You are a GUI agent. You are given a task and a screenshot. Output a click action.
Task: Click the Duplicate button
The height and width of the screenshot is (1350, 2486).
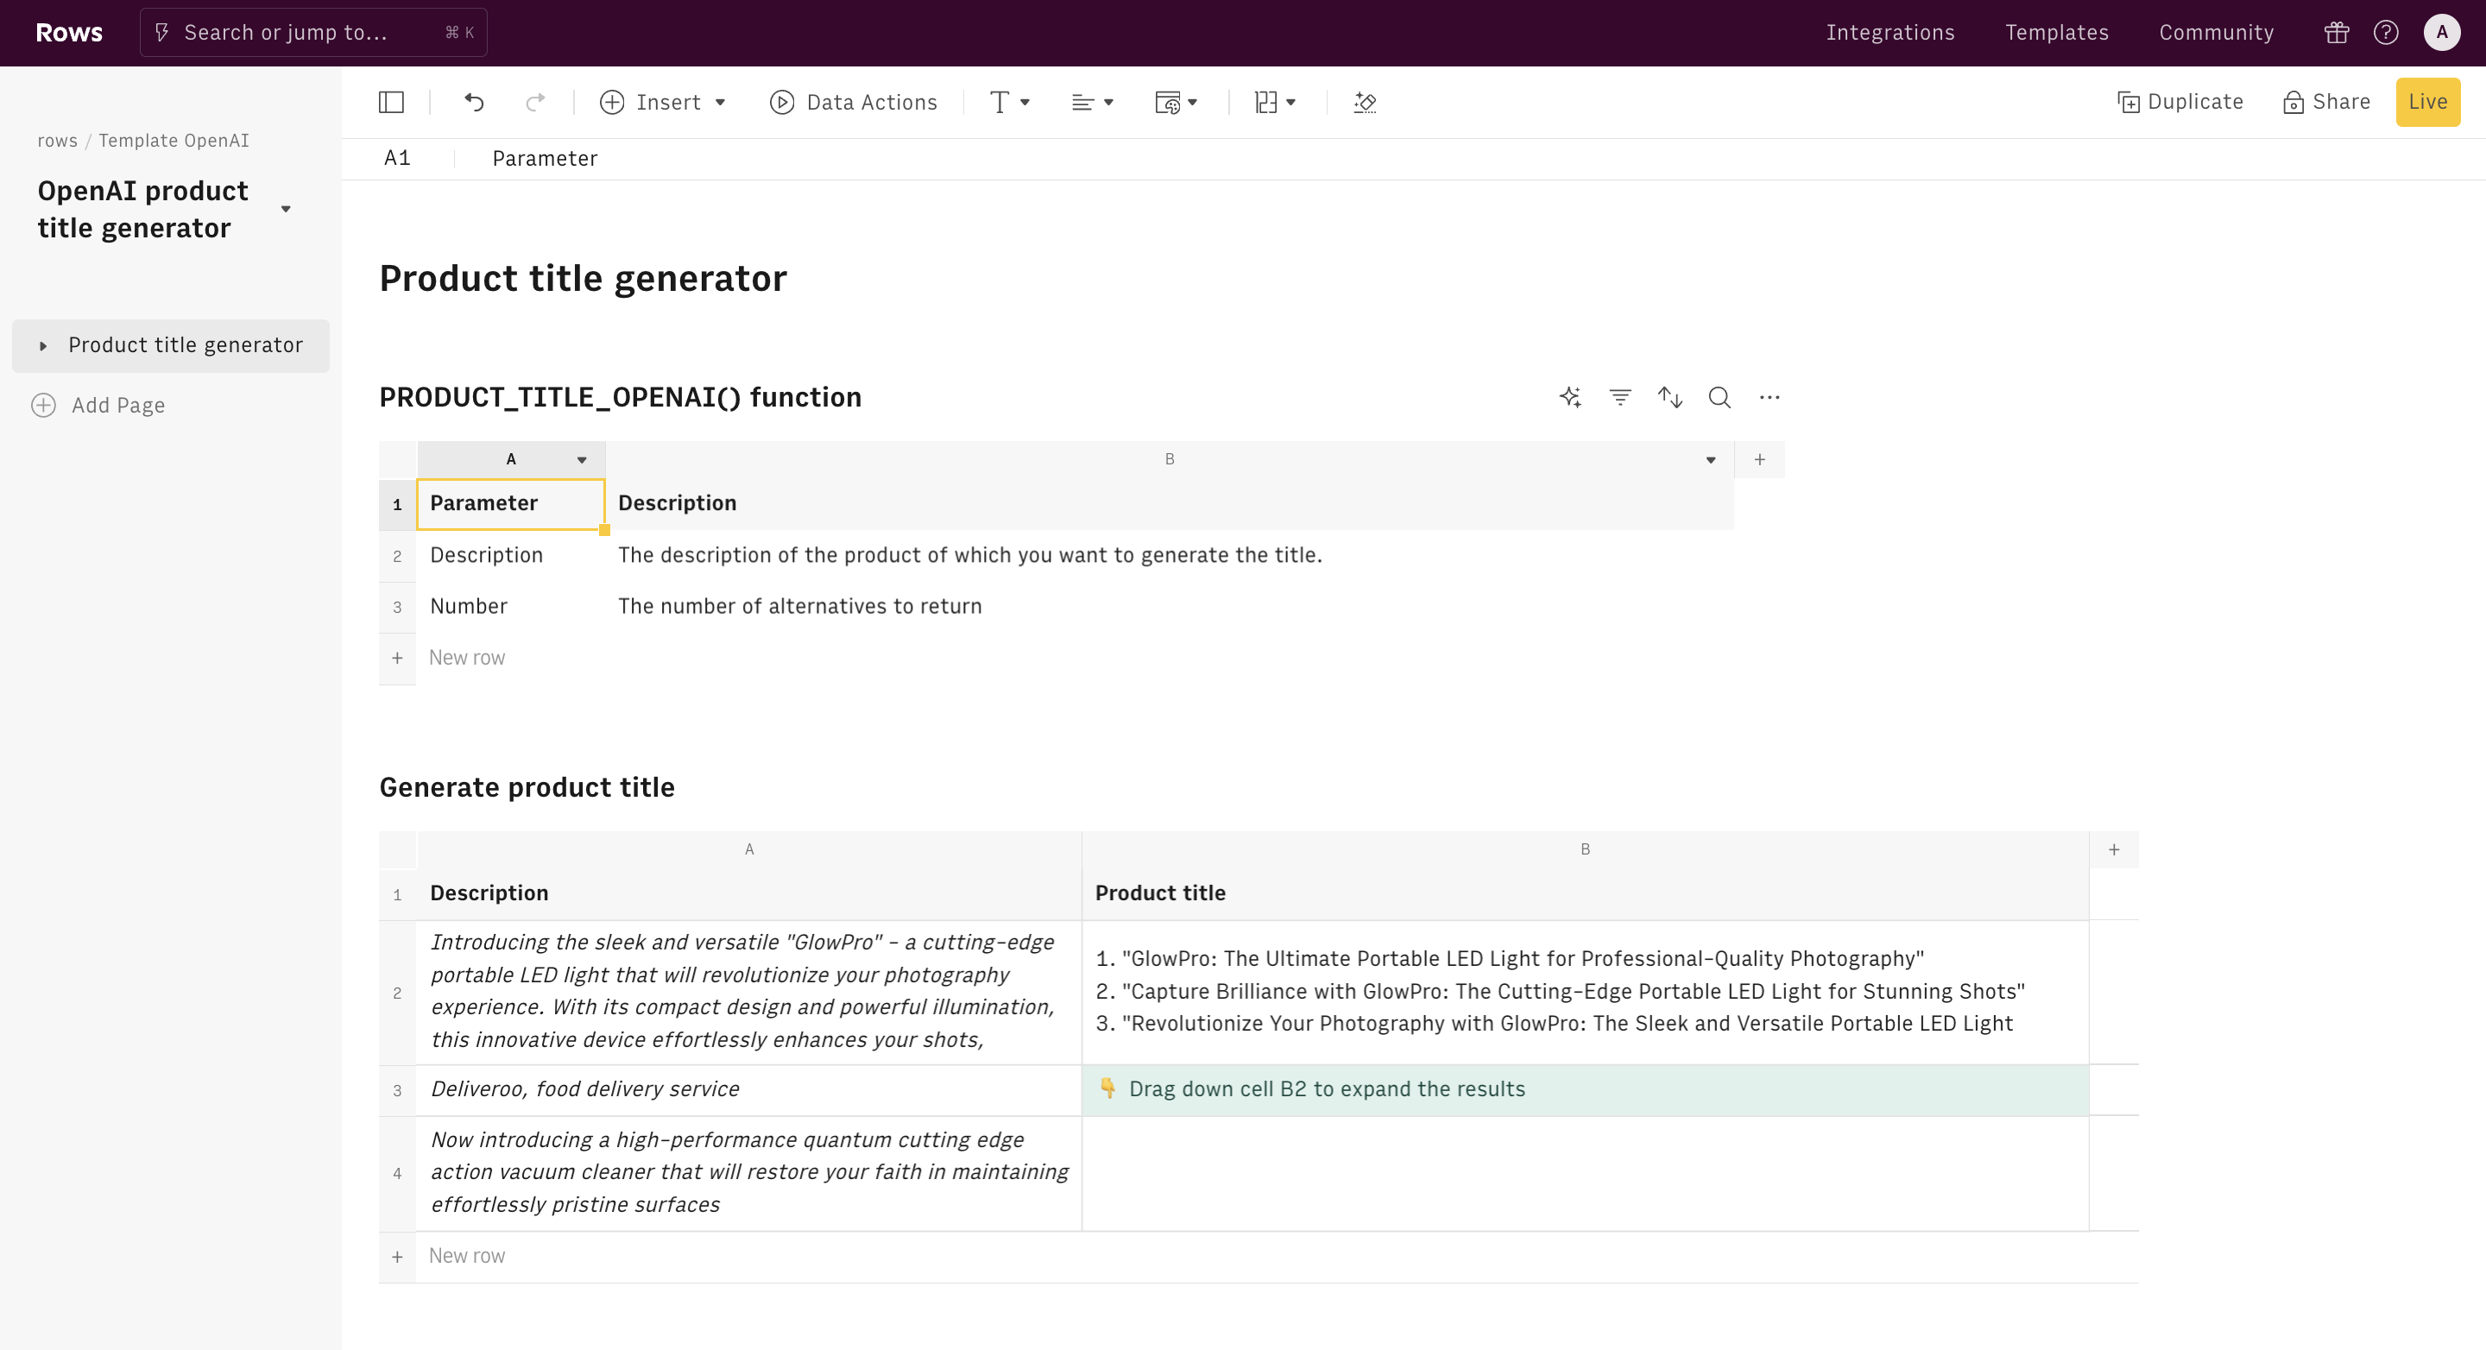pos(2180,103)
